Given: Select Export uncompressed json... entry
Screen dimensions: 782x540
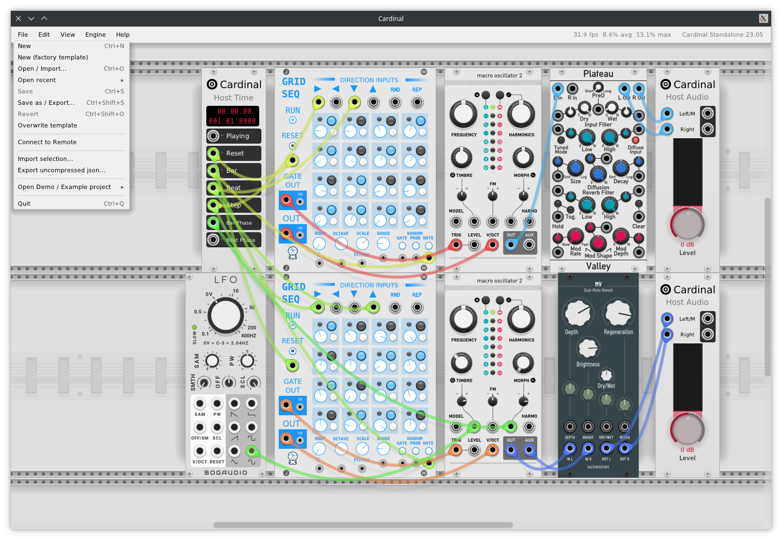Looking at the screenshot, I should (71, 170).
